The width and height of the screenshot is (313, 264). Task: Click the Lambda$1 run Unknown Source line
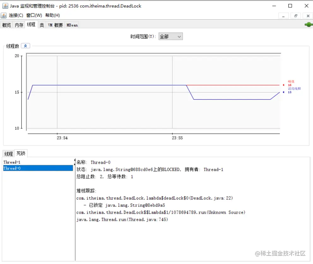click(161, 212)
